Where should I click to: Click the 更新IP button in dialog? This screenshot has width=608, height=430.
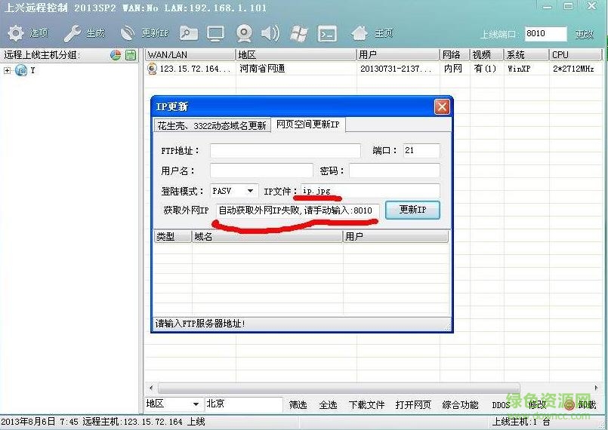(x=412, y=210)
